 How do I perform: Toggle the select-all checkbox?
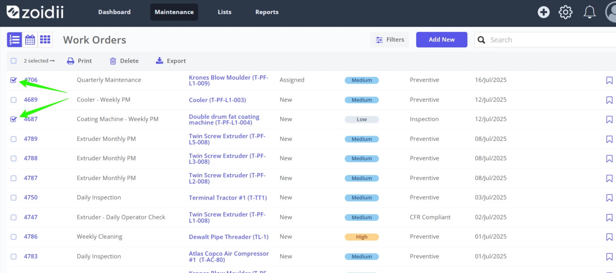coord(14,61)
